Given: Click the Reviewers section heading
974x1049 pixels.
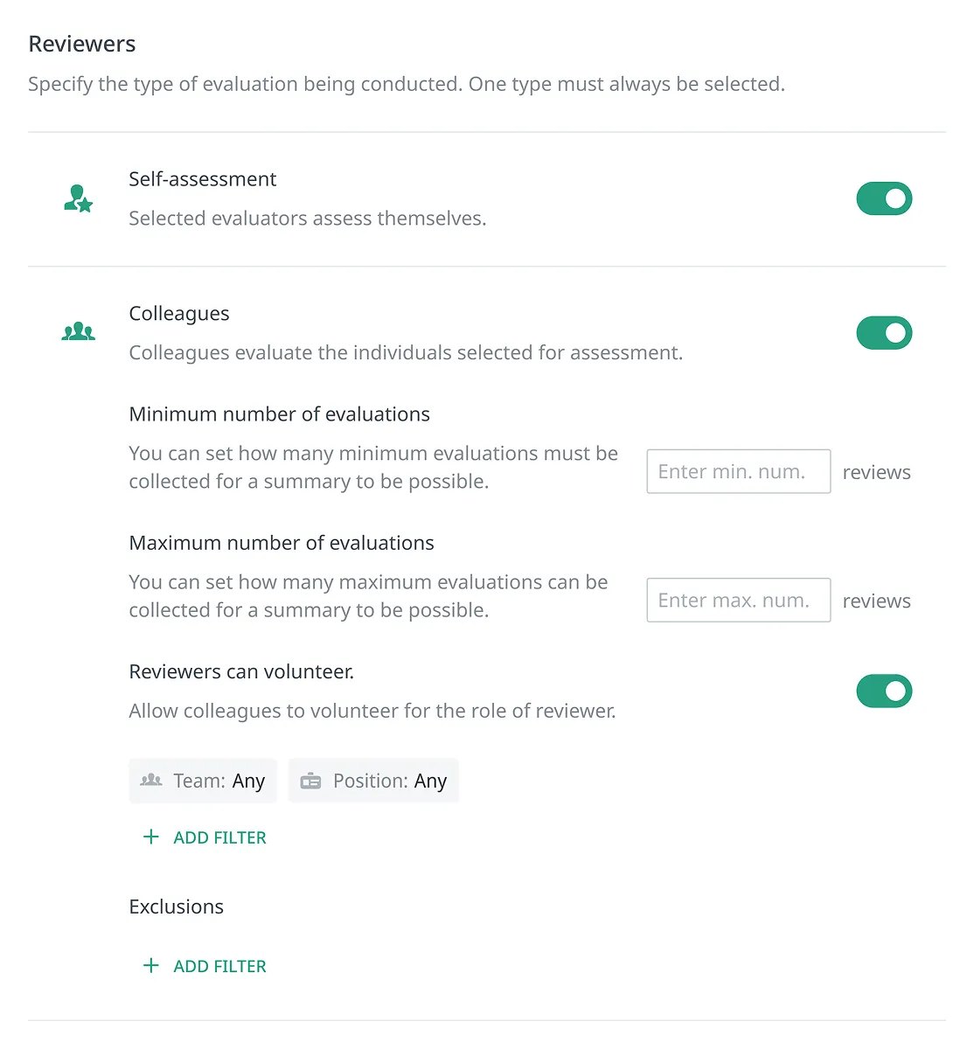Looking at the screenshot, I should click(82, 44).
